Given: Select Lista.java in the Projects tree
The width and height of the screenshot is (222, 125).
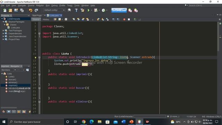Looking at the screenshot, I should [x=15, y=28].
